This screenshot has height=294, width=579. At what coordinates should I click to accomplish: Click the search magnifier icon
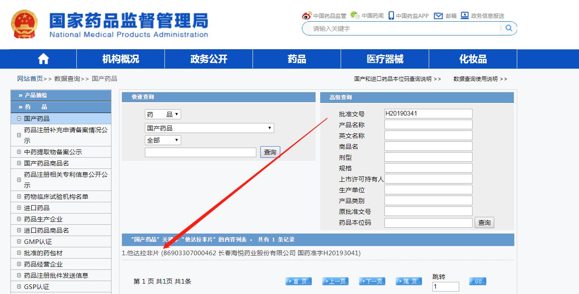click(508, 28)
